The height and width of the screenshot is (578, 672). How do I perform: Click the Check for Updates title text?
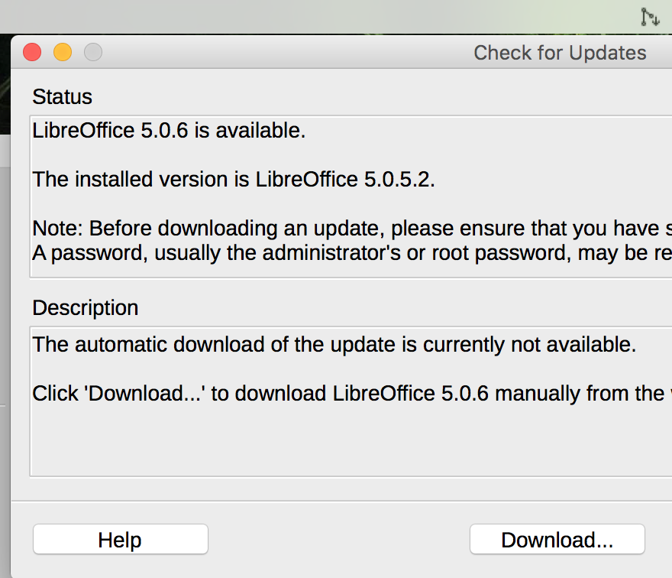click(x=560, y=53)
